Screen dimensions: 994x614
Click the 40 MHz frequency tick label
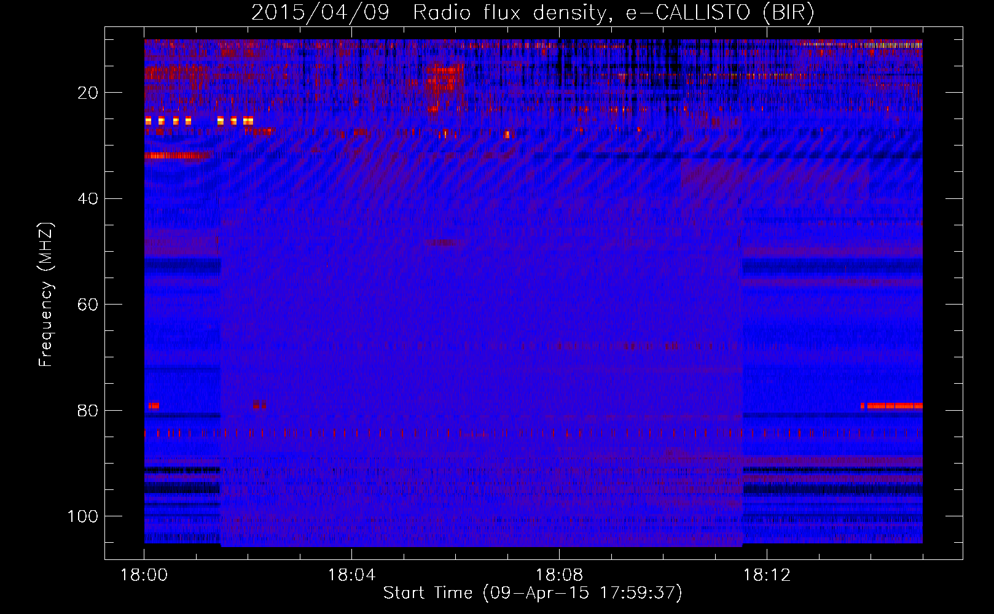88,199
